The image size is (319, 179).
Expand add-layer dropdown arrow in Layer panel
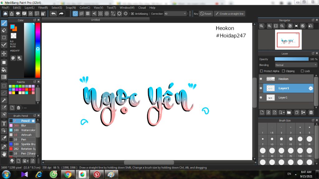tap(284, 112)
